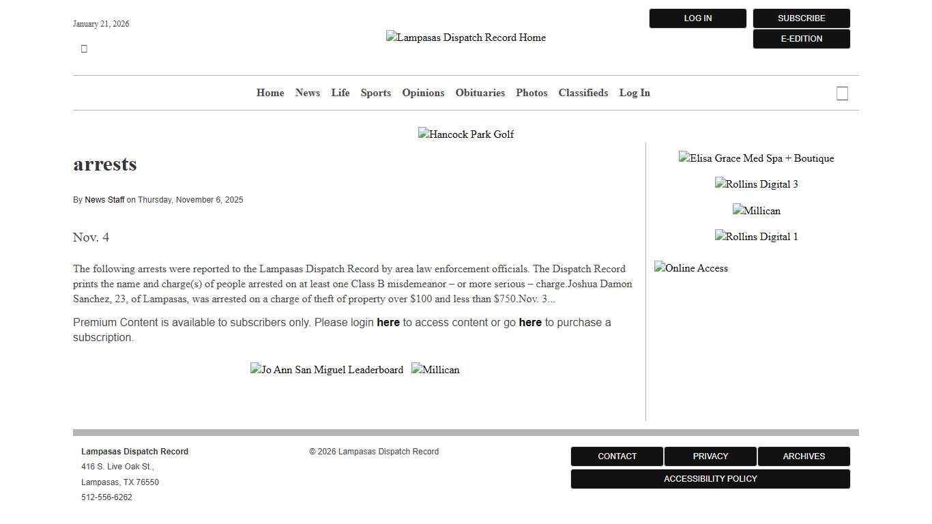Open the Jo Ann San Miguel leaderboard ad

pyautogui.click(x=327, y=369)
